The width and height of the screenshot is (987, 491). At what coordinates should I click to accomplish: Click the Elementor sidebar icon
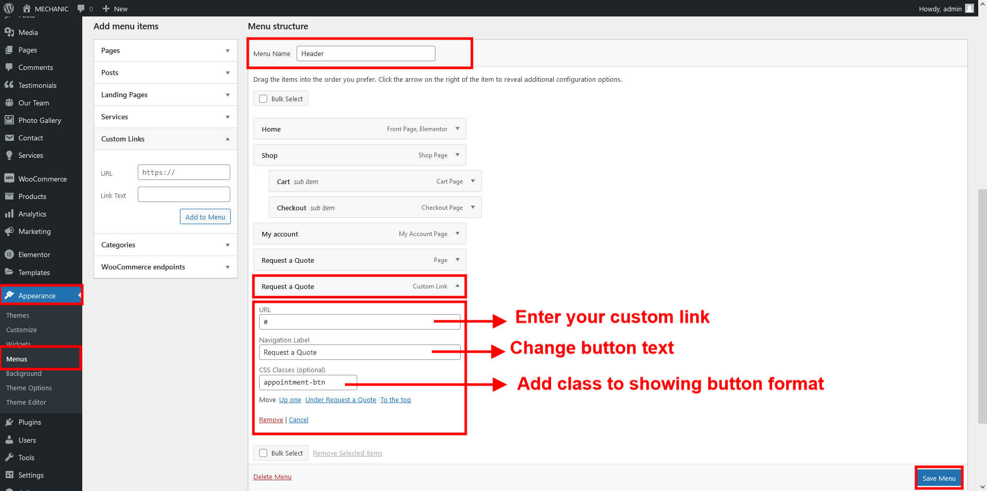9,254
